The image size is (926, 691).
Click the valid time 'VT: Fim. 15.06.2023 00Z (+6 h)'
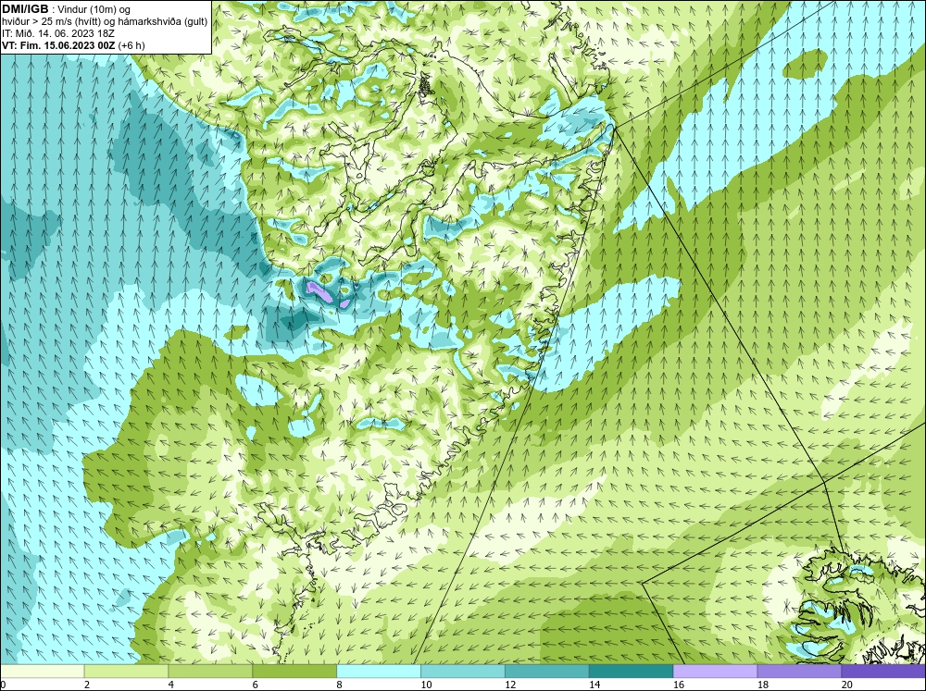pyautogui.click(x=73, y=44)
